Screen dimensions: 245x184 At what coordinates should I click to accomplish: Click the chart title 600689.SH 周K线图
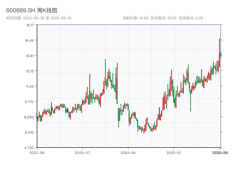click(32, 10)
